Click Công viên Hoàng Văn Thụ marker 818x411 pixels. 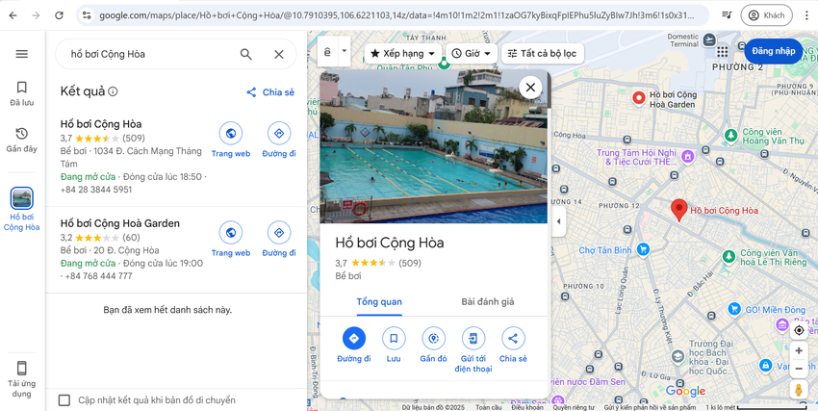[731, 136]
